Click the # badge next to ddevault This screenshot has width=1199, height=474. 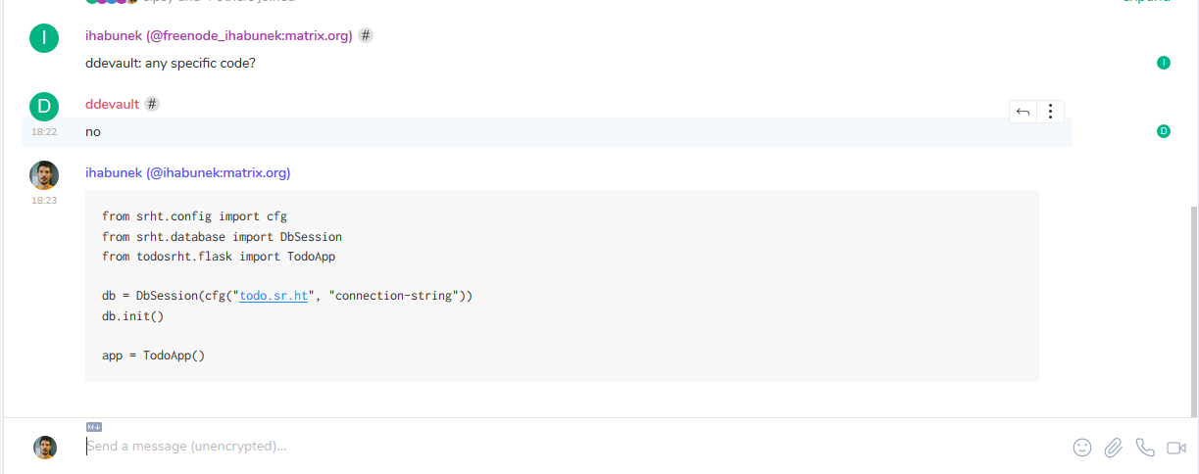(x=152, y=104)
